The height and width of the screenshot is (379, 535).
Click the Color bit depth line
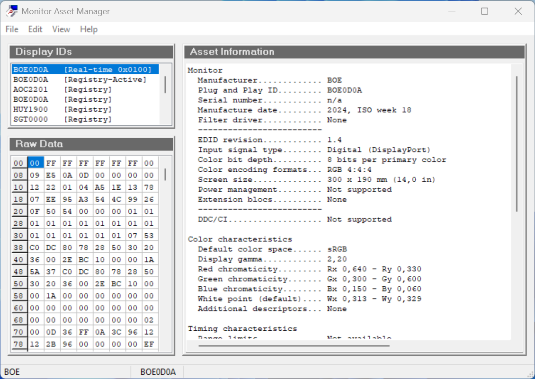click(x=322, y=159)
